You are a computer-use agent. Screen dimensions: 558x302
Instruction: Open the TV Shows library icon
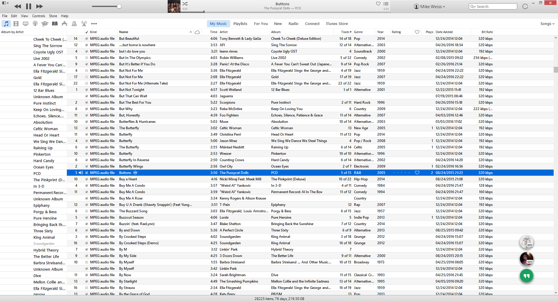point(26,24)
